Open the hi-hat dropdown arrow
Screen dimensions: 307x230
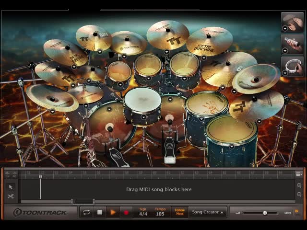[86, 106]
